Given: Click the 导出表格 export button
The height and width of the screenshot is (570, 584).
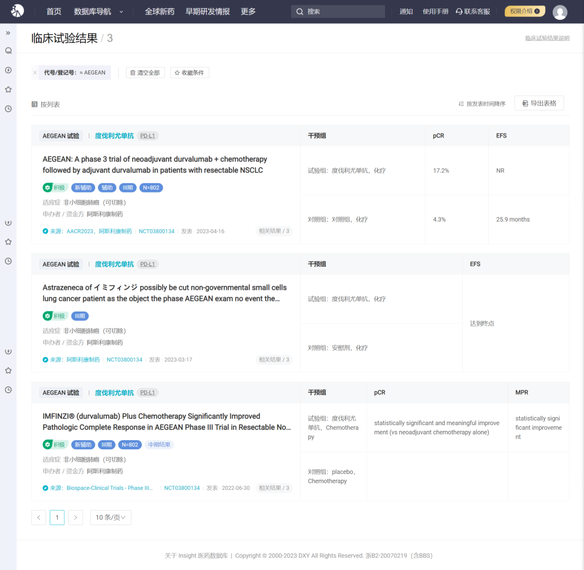Looking at the screenshot, I should (539, 103).
